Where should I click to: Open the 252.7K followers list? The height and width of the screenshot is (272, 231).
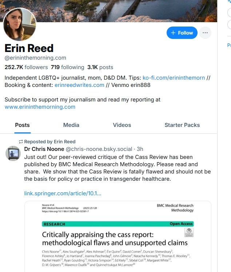click(x=26, y=67)
